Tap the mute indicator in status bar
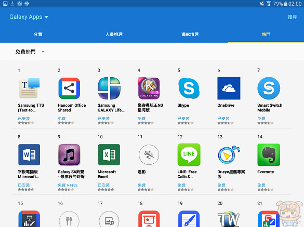The height and width of the screenshot is (227, 304). tap(262, 4)
